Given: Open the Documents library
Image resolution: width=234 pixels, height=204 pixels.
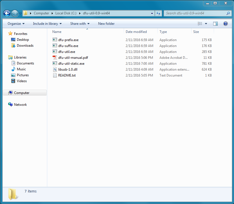Looking at the screenshot, I should (25, 63).
